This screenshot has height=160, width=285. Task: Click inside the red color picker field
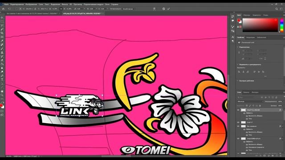(x=260, y=25)
